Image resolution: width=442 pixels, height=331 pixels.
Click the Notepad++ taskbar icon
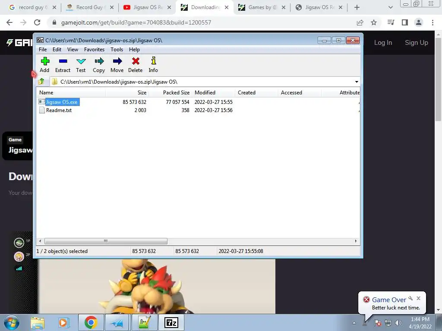point(144,322)
